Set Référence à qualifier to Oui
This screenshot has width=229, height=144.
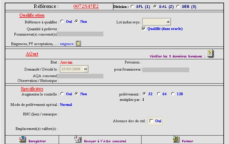(x=62, y=21)
